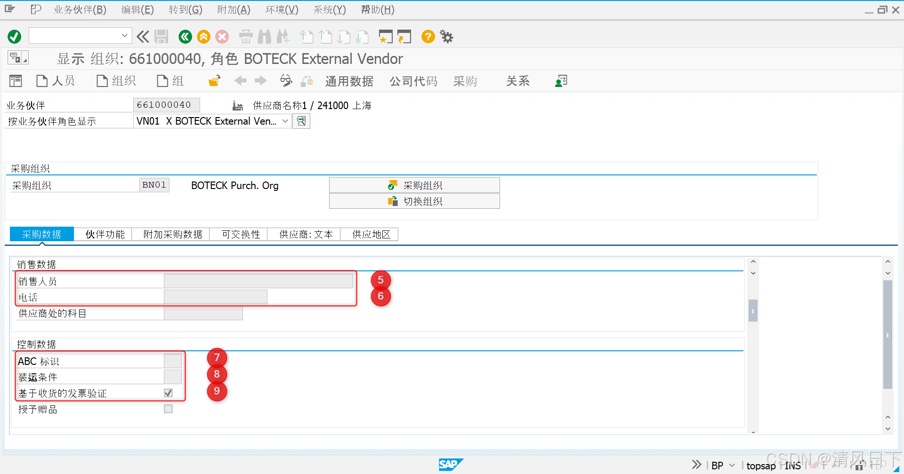Click the Switch display/change glasses icon
Viewport: 904px width, 474px height.
point(286,81)
